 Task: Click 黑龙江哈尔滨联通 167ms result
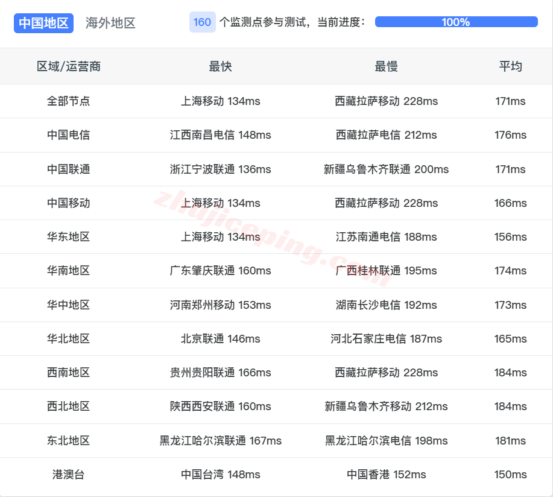[221, 441]
